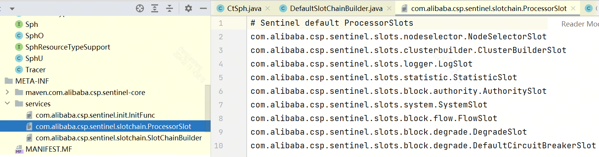Click the ProcessorSlot tab file icon

pyautogui.click(x=404, y=8)
